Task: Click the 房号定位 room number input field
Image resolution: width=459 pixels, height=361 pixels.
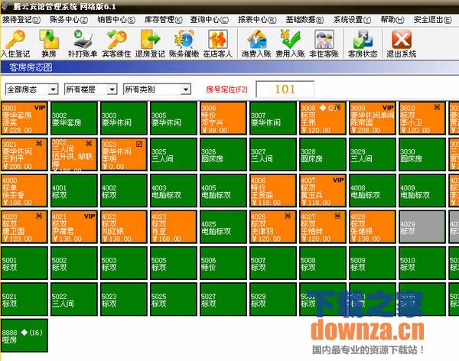Action: pyautogui.click(x=285, y=89)
